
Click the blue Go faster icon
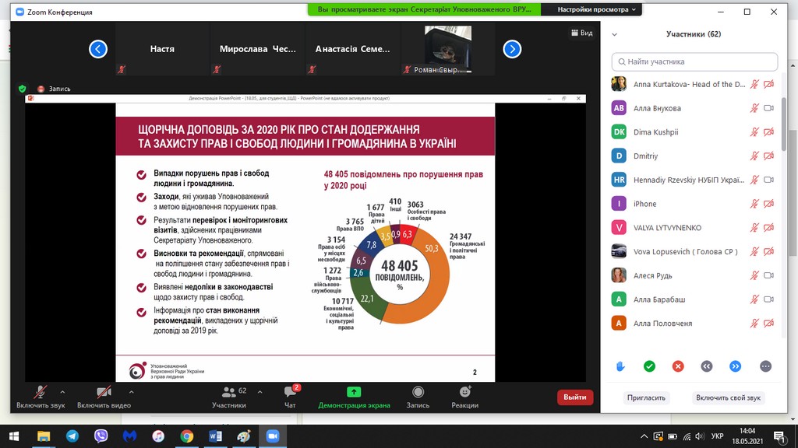coord(735,366)
